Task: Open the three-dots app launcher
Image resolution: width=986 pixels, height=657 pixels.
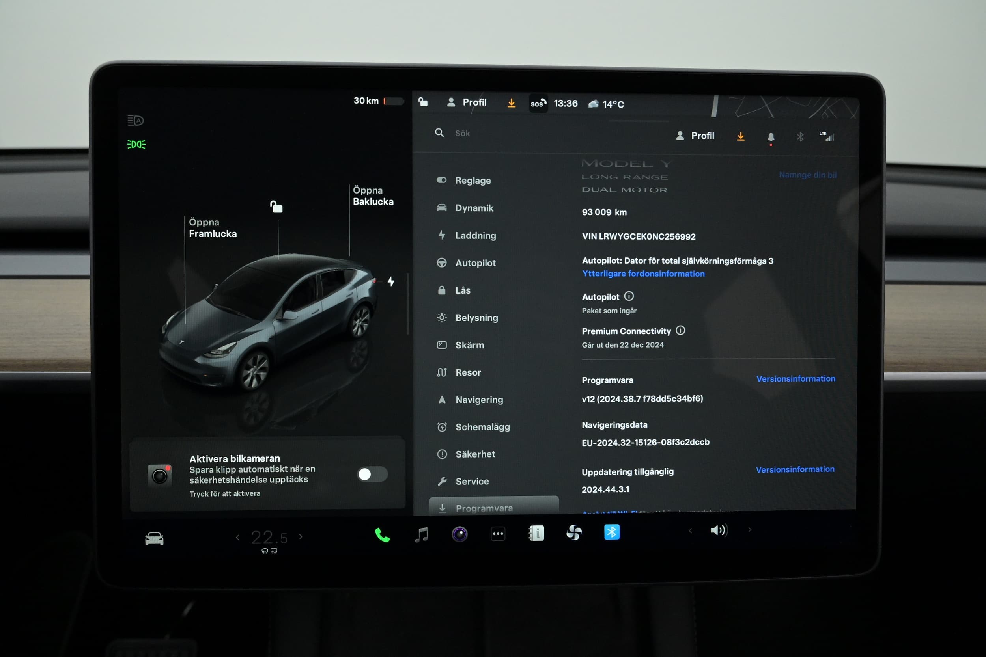Action: pyautogui.click(x=498, y=534)
